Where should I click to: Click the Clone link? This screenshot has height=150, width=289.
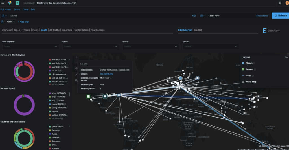25,10
